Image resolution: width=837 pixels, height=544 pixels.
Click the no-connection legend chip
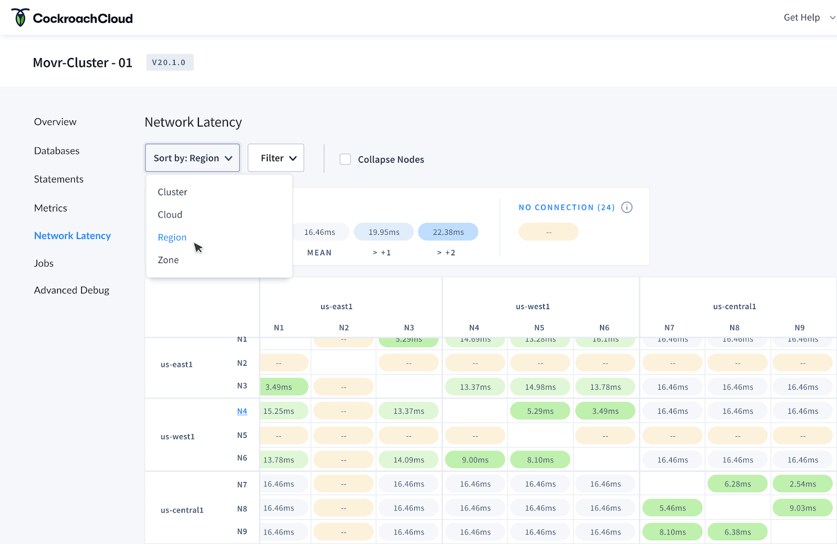[x=549, y=232]
